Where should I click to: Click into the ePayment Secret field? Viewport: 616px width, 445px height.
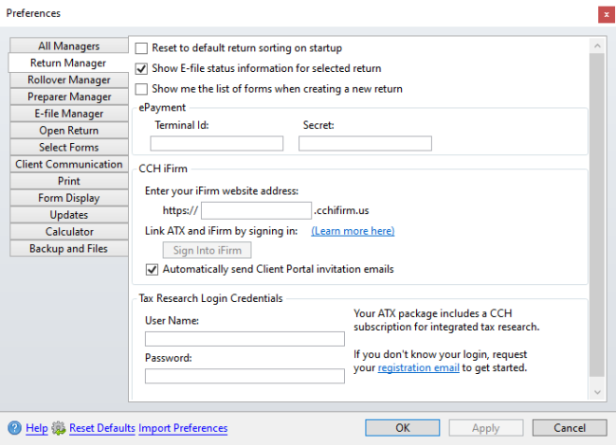coord(365,143)
